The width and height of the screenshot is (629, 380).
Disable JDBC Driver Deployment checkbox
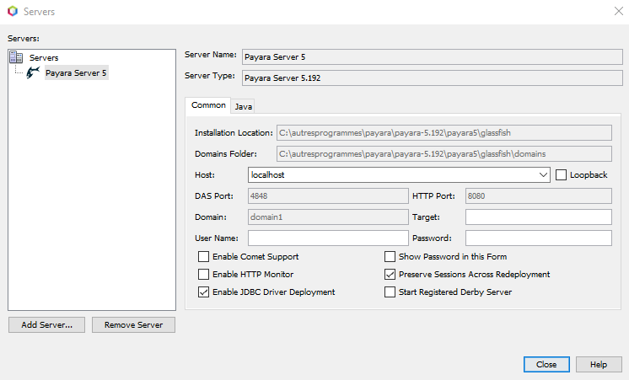coord(203,292)
